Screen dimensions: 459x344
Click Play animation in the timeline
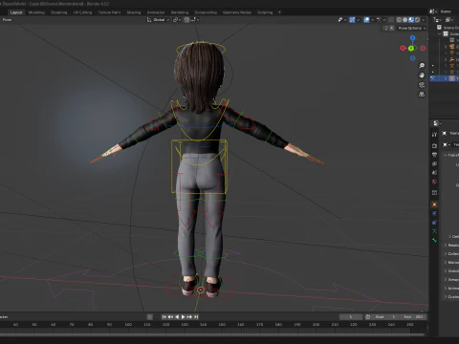click(x=184, y=317)
